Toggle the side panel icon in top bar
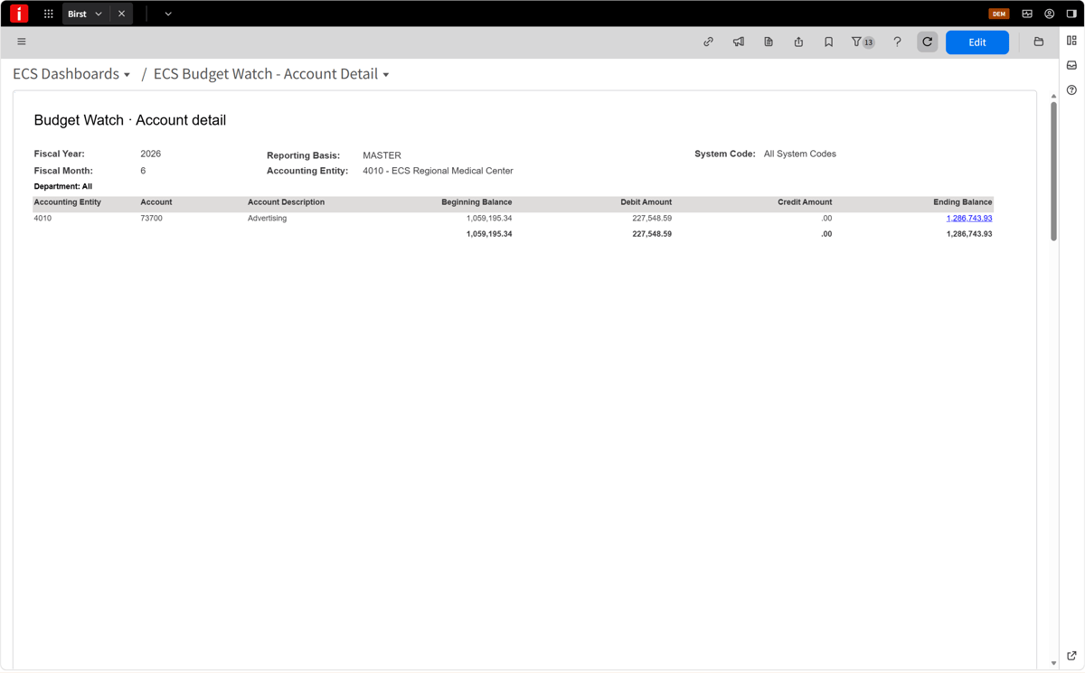 [x=1071, y=14]
